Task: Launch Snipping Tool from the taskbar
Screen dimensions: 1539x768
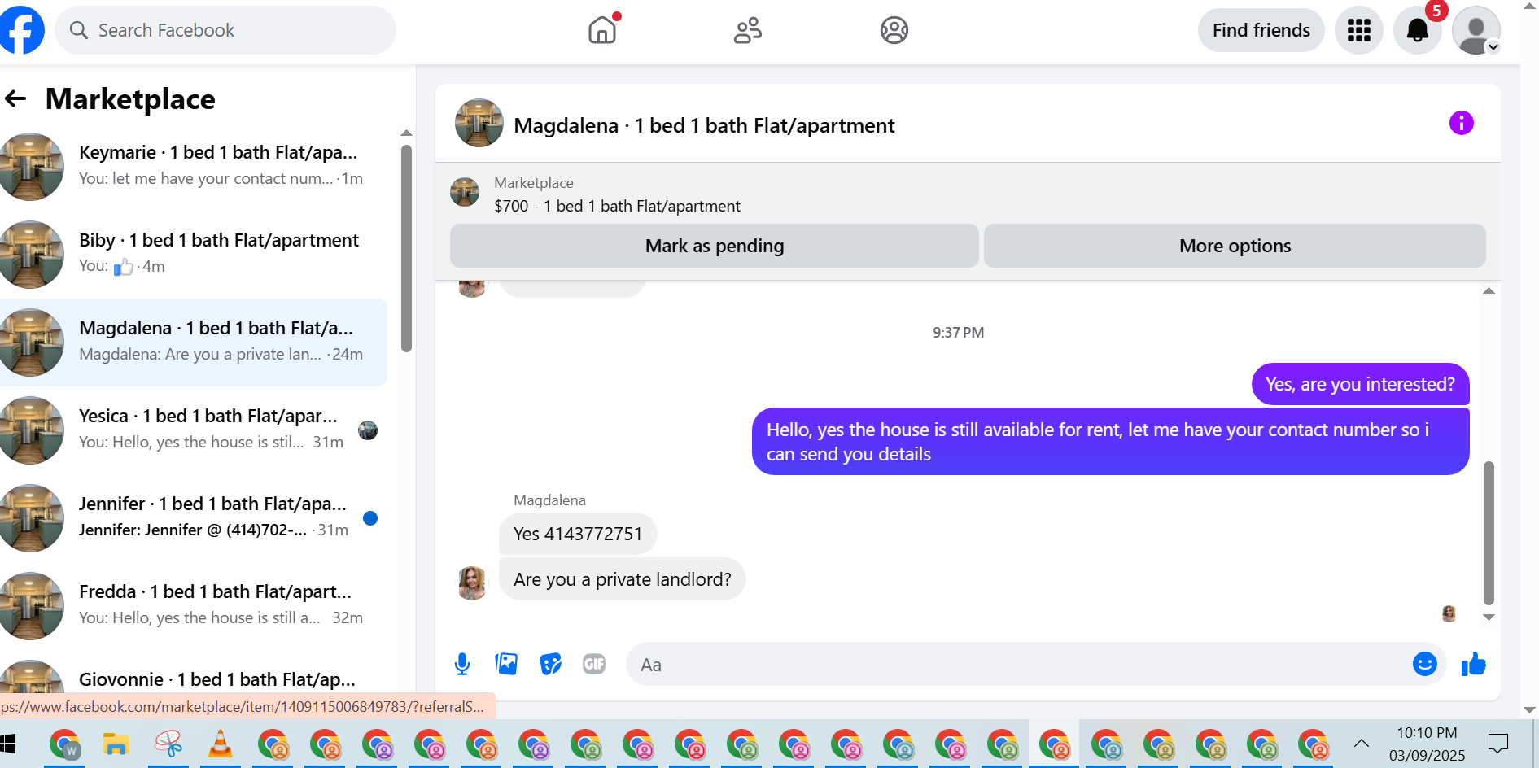Action: coord(168,744)
